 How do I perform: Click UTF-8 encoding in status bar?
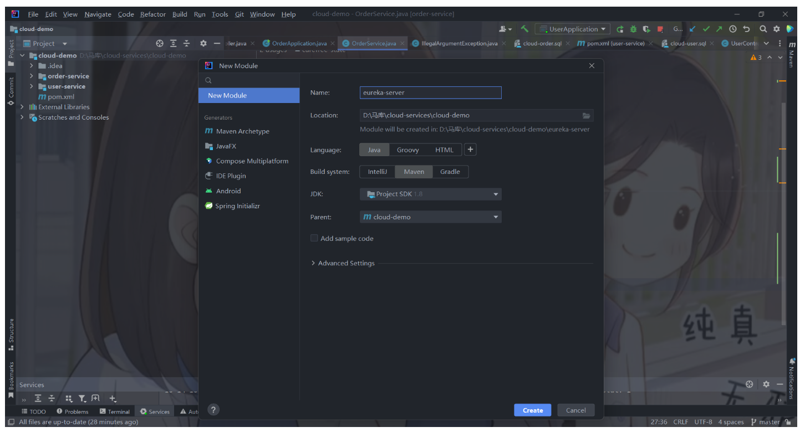703,422
